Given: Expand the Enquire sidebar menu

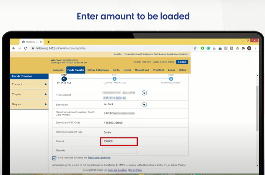Looking at the screenshot, I should pyautogui.click(x=29, y=94).
